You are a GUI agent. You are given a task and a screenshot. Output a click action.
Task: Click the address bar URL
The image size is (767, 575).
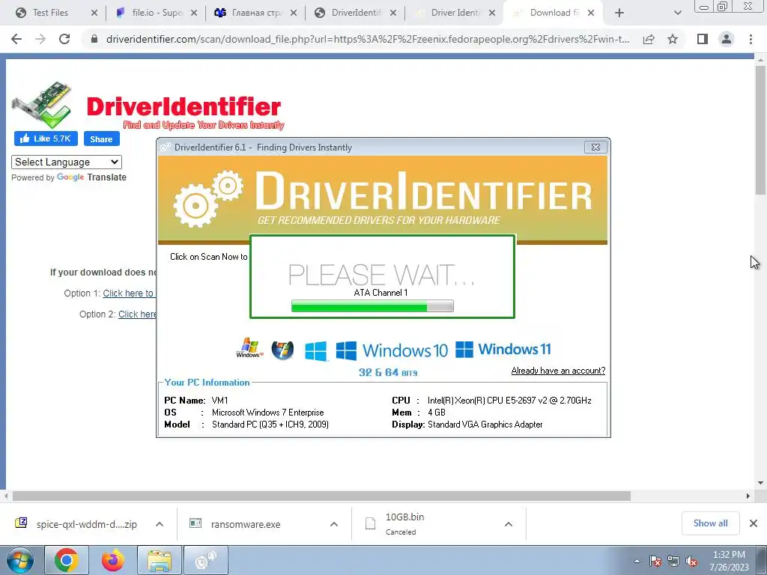point(367,39)
